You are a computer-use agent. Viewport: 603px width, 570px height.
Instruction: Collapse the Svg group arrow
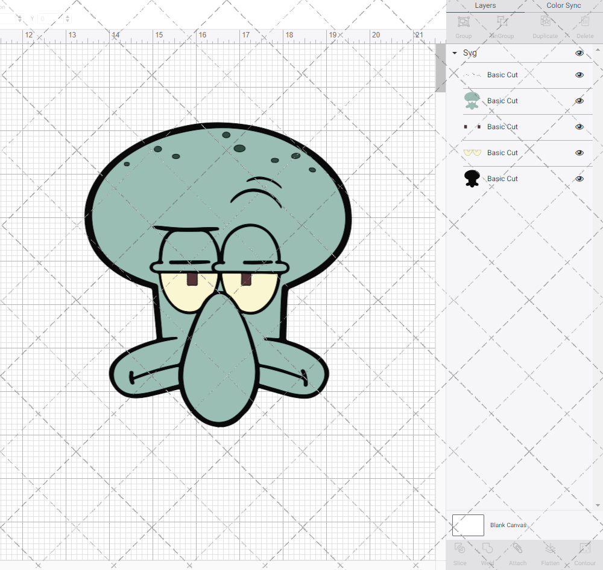pyautogui.click(x=455, y=53)
